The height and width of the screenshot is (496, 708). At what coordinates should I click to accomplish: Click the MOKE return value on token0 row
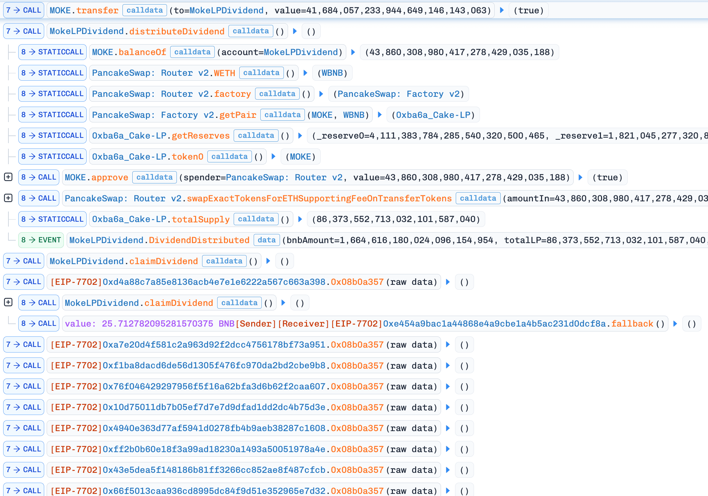[300, 156]
